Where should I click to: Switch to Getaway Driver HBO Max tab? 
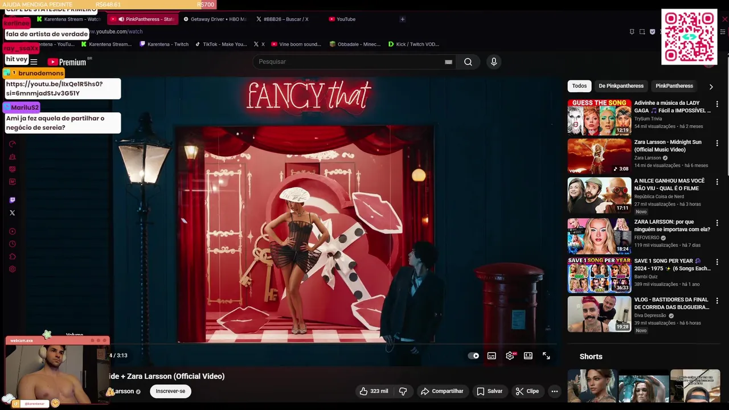tap(215, 19)
